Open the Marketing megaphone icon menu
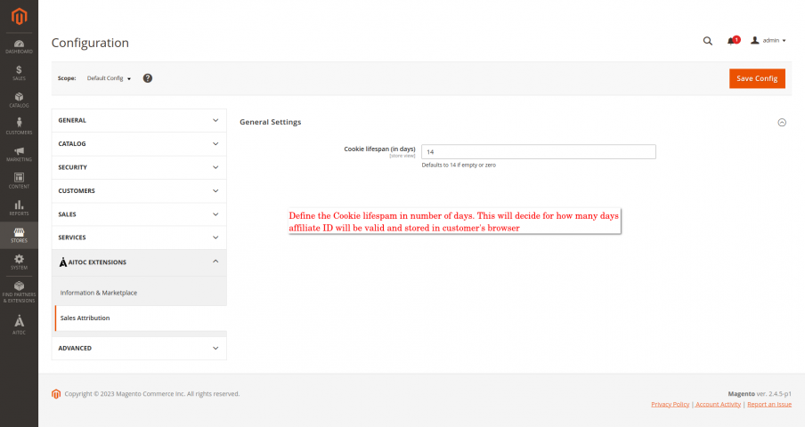 tap(19, 154)
